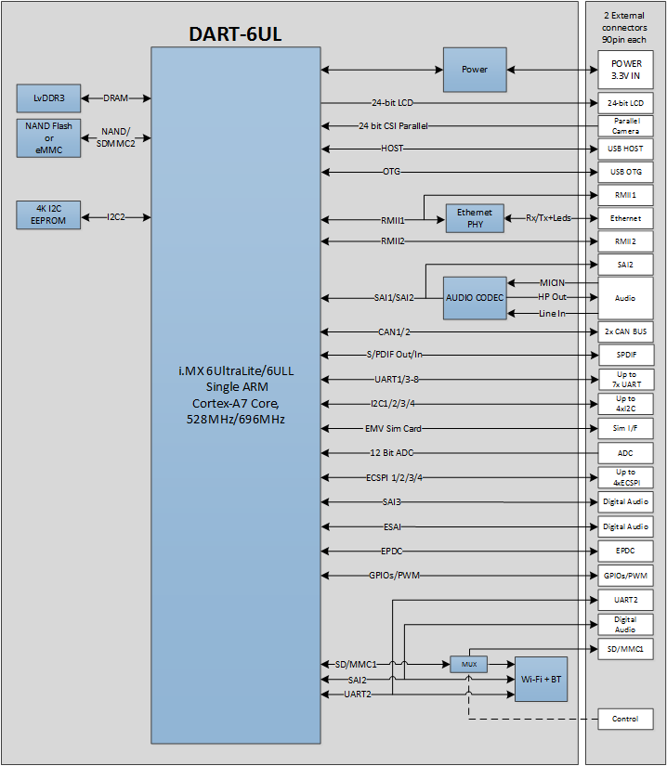Click the 24-bit LCD connector box
This screenshot has height=766, width=667.
(625, 103)
